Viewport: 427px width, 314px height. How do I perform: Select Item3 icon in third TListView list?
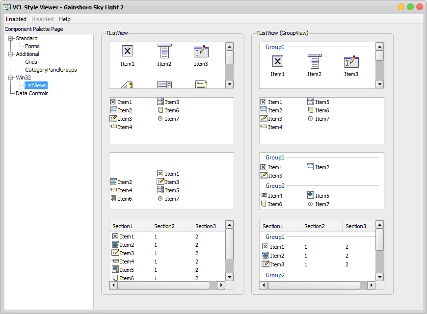click(x=160, y=182)
